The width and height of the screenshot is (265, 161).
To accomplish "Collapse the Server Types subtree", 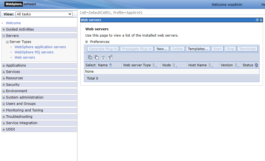I will pos(7,42).
